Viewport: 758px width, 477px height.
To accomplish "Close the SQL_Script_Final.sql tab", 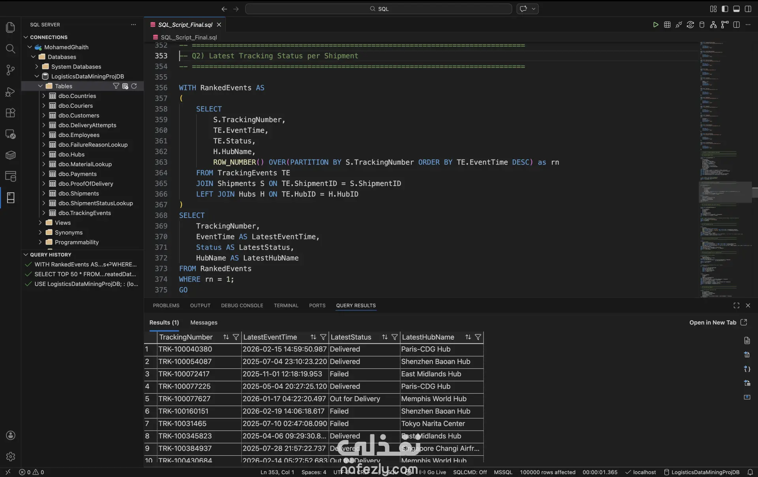I will [x=219, y=24].
